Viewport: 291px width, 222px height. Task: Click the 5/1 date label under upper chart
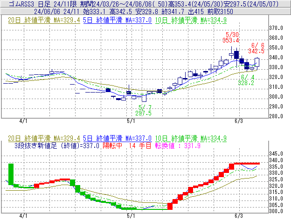pos(131,121)
